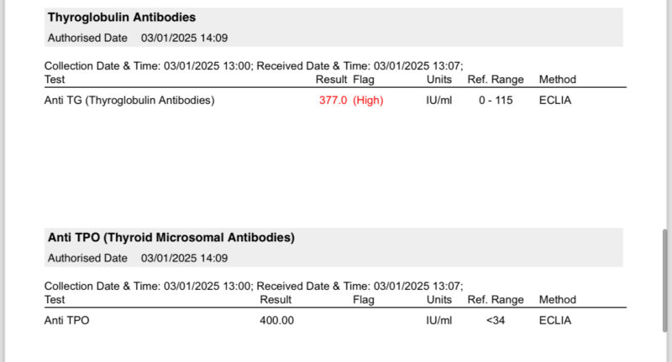Screen dimensions: 672x362
Task: Click the first Authorised Date 03/01/2025 14:09 text
Action: click(x=138, y=38)
